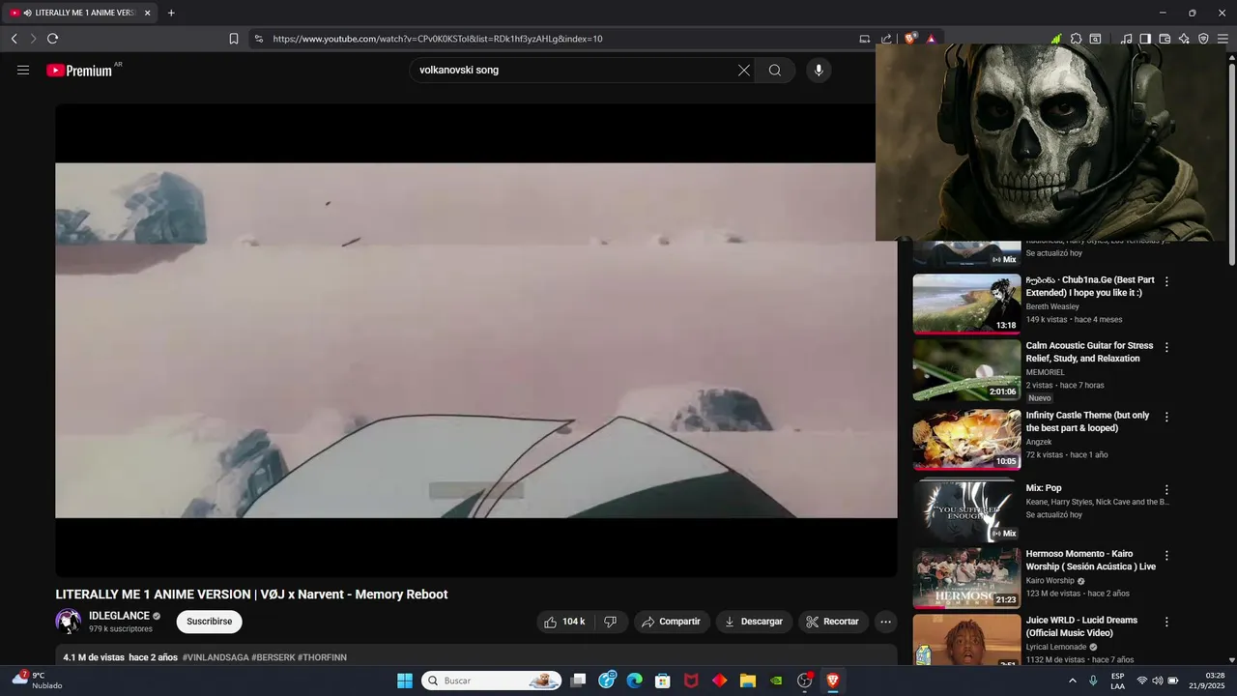This screenshot has height=696, width=1237.
Task: Open the IDLEGLANCE channel avatar
Action: coord(68,622)
